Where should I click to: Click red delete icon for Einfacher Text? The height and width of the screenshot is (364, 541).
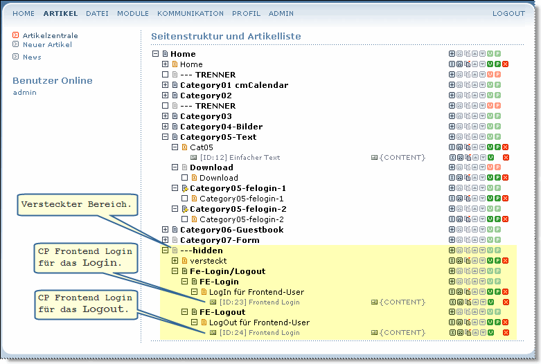pyautogui.click(x=506, y=158)
